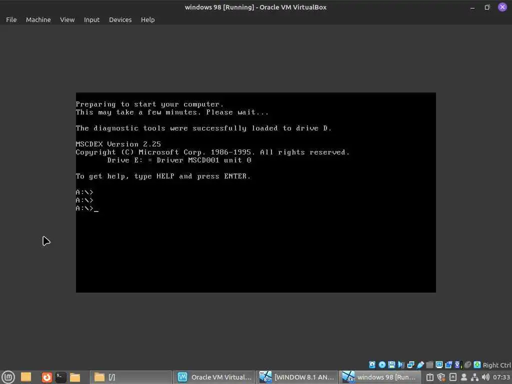This screenshot has height=384, width=512.
Task: Toggle the mouse integration indicator
Action: coord(467,364)
